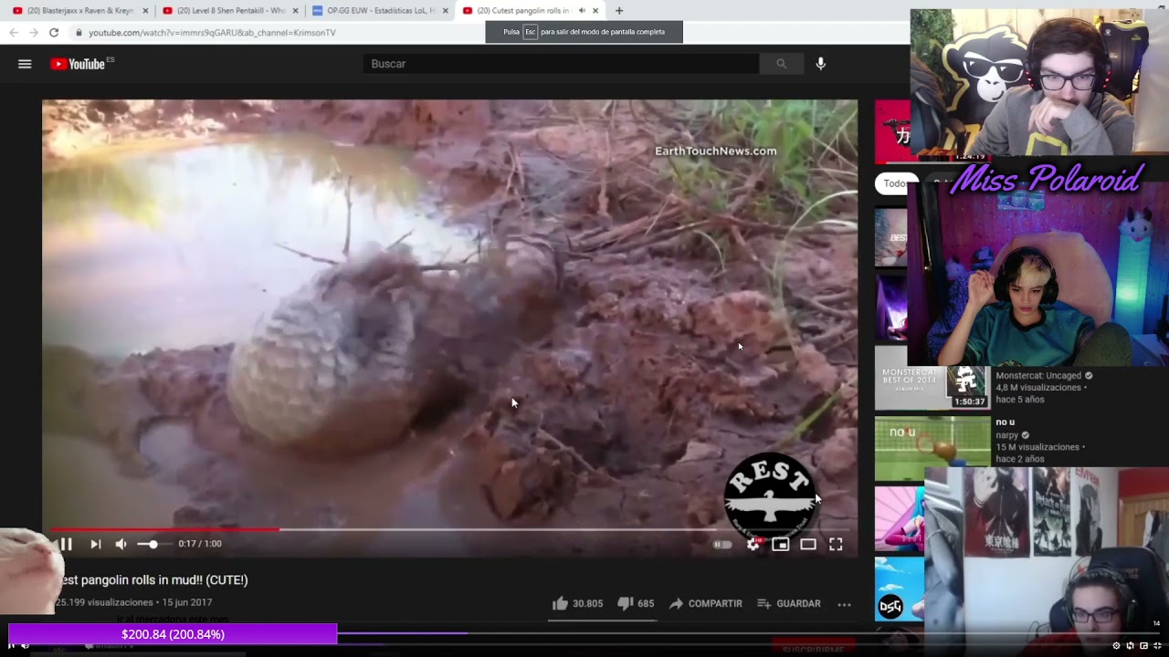Switch to theater mode view
This screenshot has width=1169, height=657.
[x=807, y=544]
